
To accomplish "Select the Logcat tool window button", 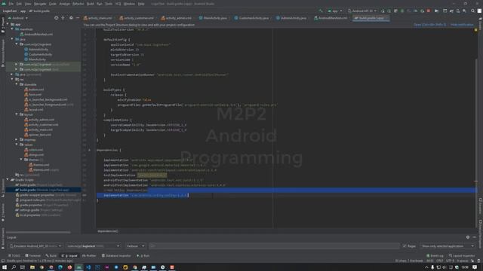I will pos(69,256).
